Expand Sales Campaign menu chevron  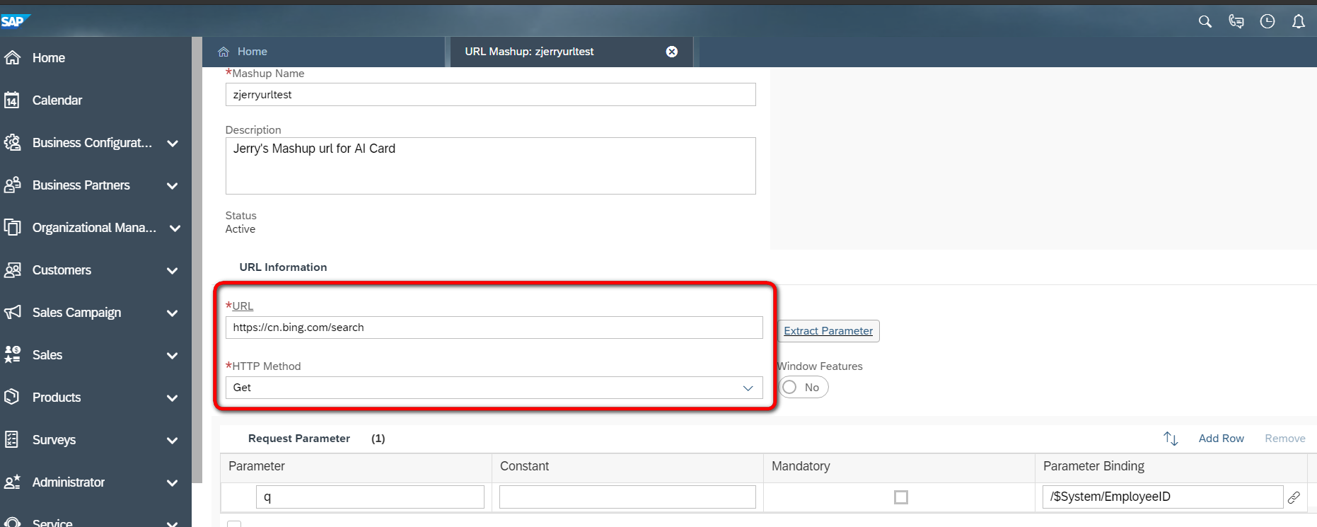point(173,313)
